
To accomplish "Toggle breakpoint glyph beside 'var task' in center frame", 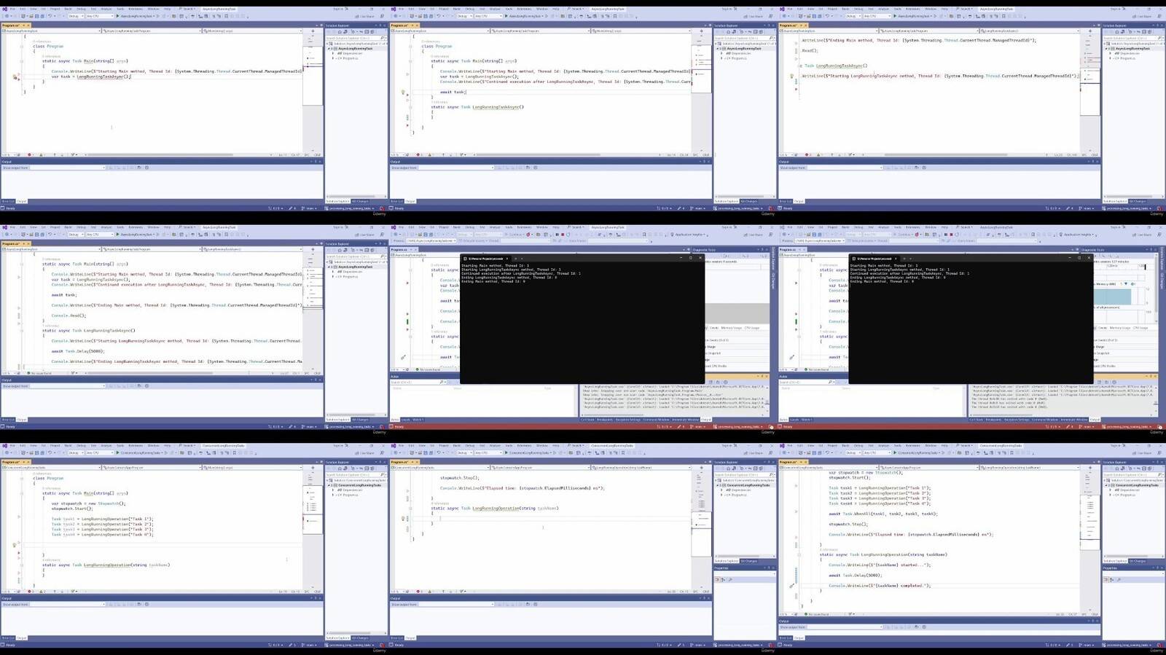I will [x=407, y=283].
